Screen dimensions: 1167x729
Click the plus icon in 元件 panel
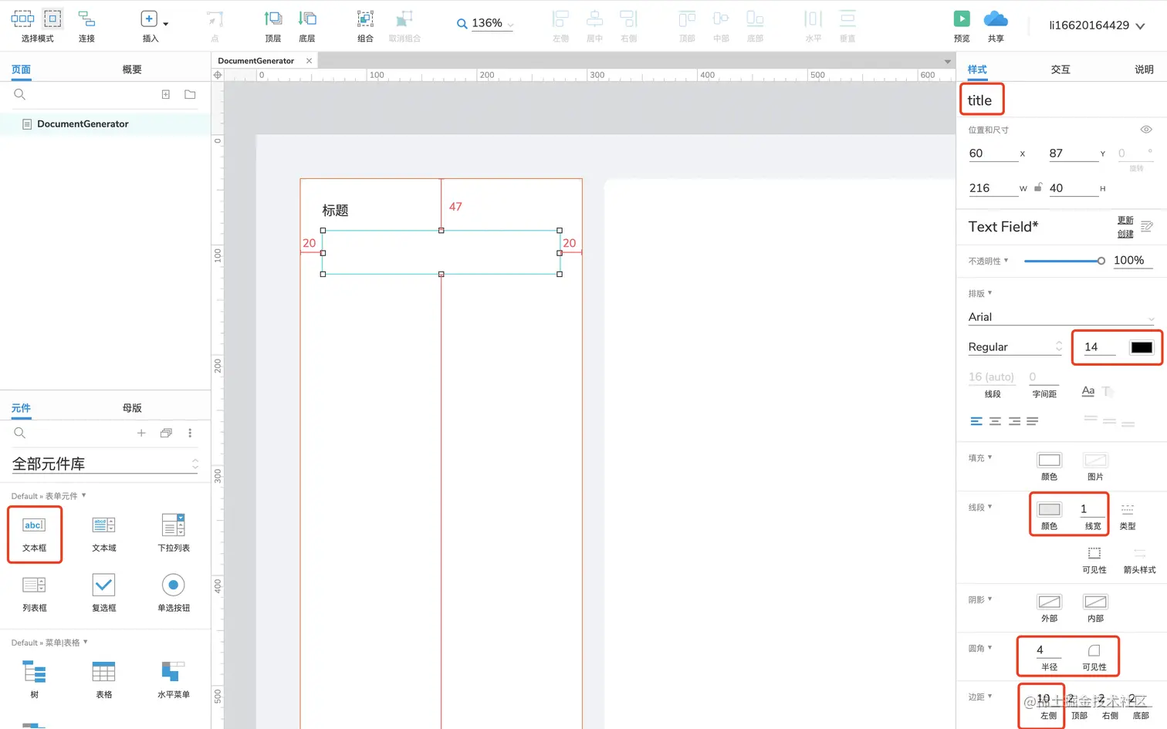pos(141,433)
